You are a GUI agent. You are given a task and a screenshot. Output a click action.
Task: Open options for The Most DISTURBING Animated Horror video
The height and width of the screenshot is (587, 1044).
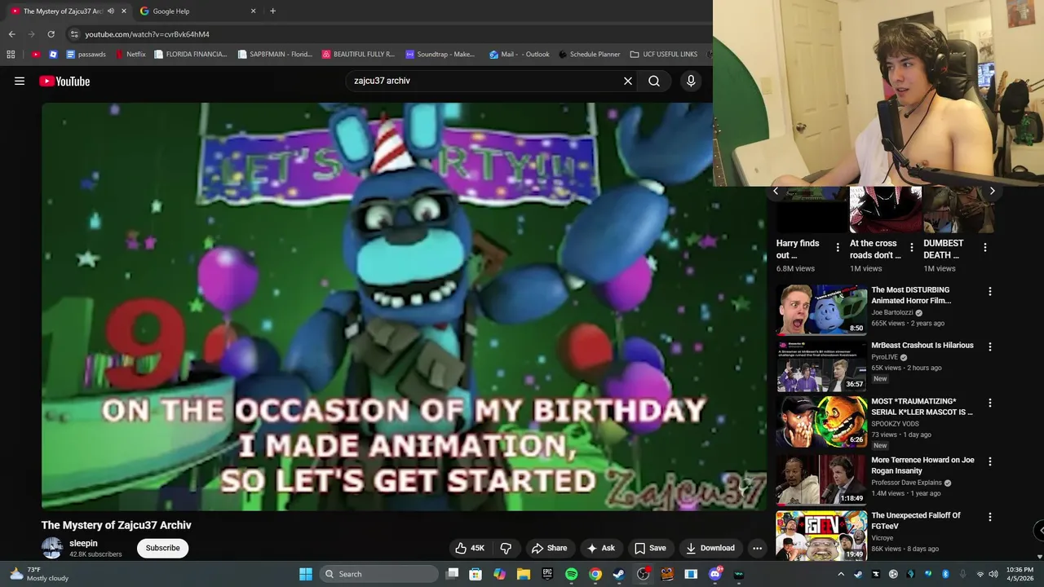pos(990,291)
